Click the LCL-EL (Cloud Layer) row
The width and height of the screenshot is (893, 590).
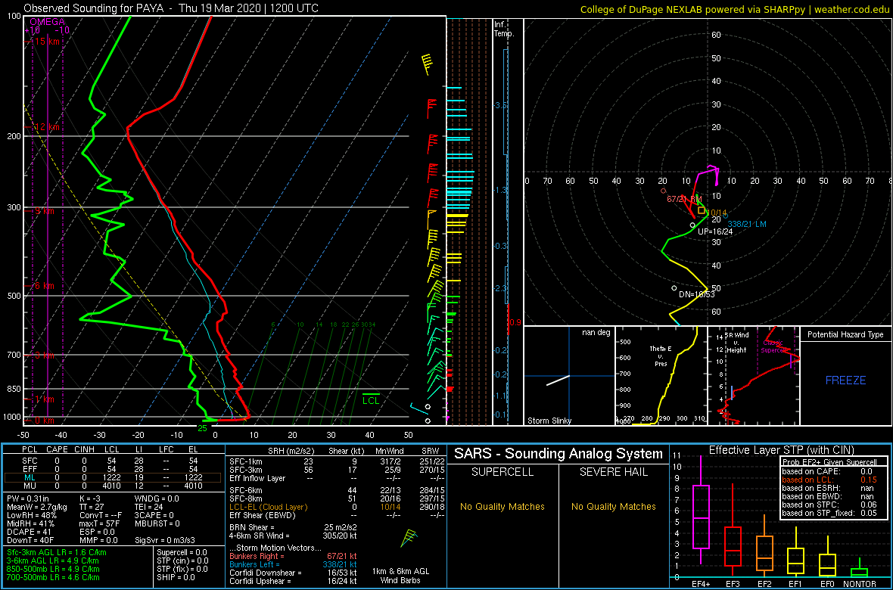(335, 507)
